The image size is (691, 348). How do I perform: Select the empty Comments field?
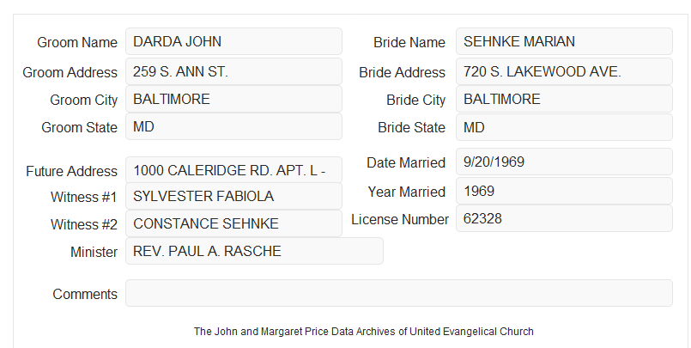(399, 293)
